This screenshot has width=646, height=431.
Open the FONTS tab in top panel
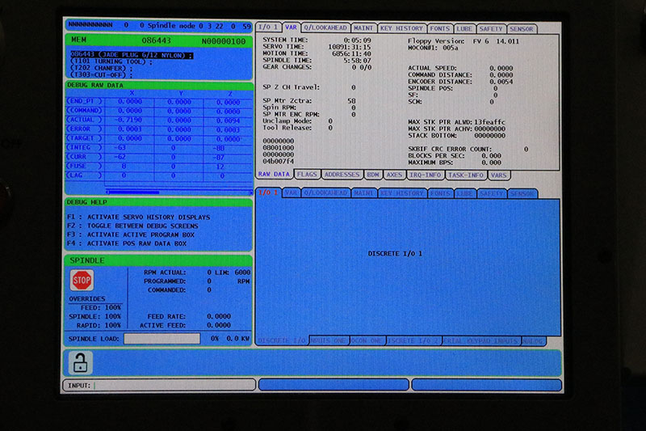click(441, 28)
